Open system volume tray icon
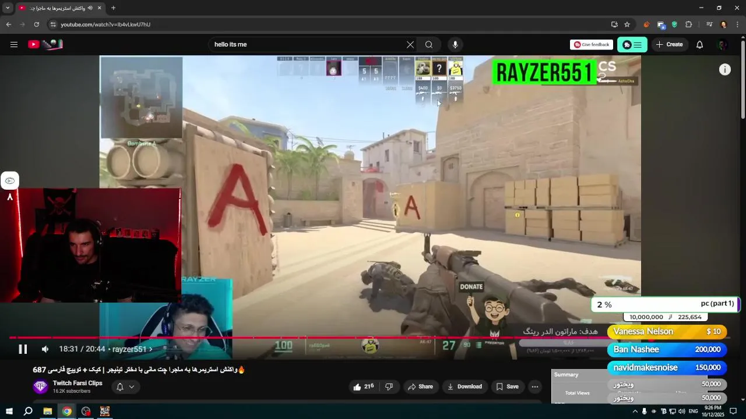Screen dimensions: 746x419 click(682, 411)
